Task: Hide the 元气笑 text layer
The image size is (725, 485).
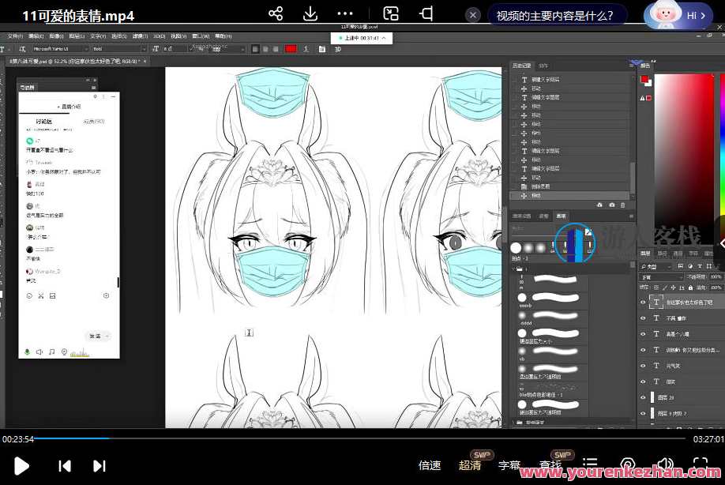Action: [x=643, y=366]
